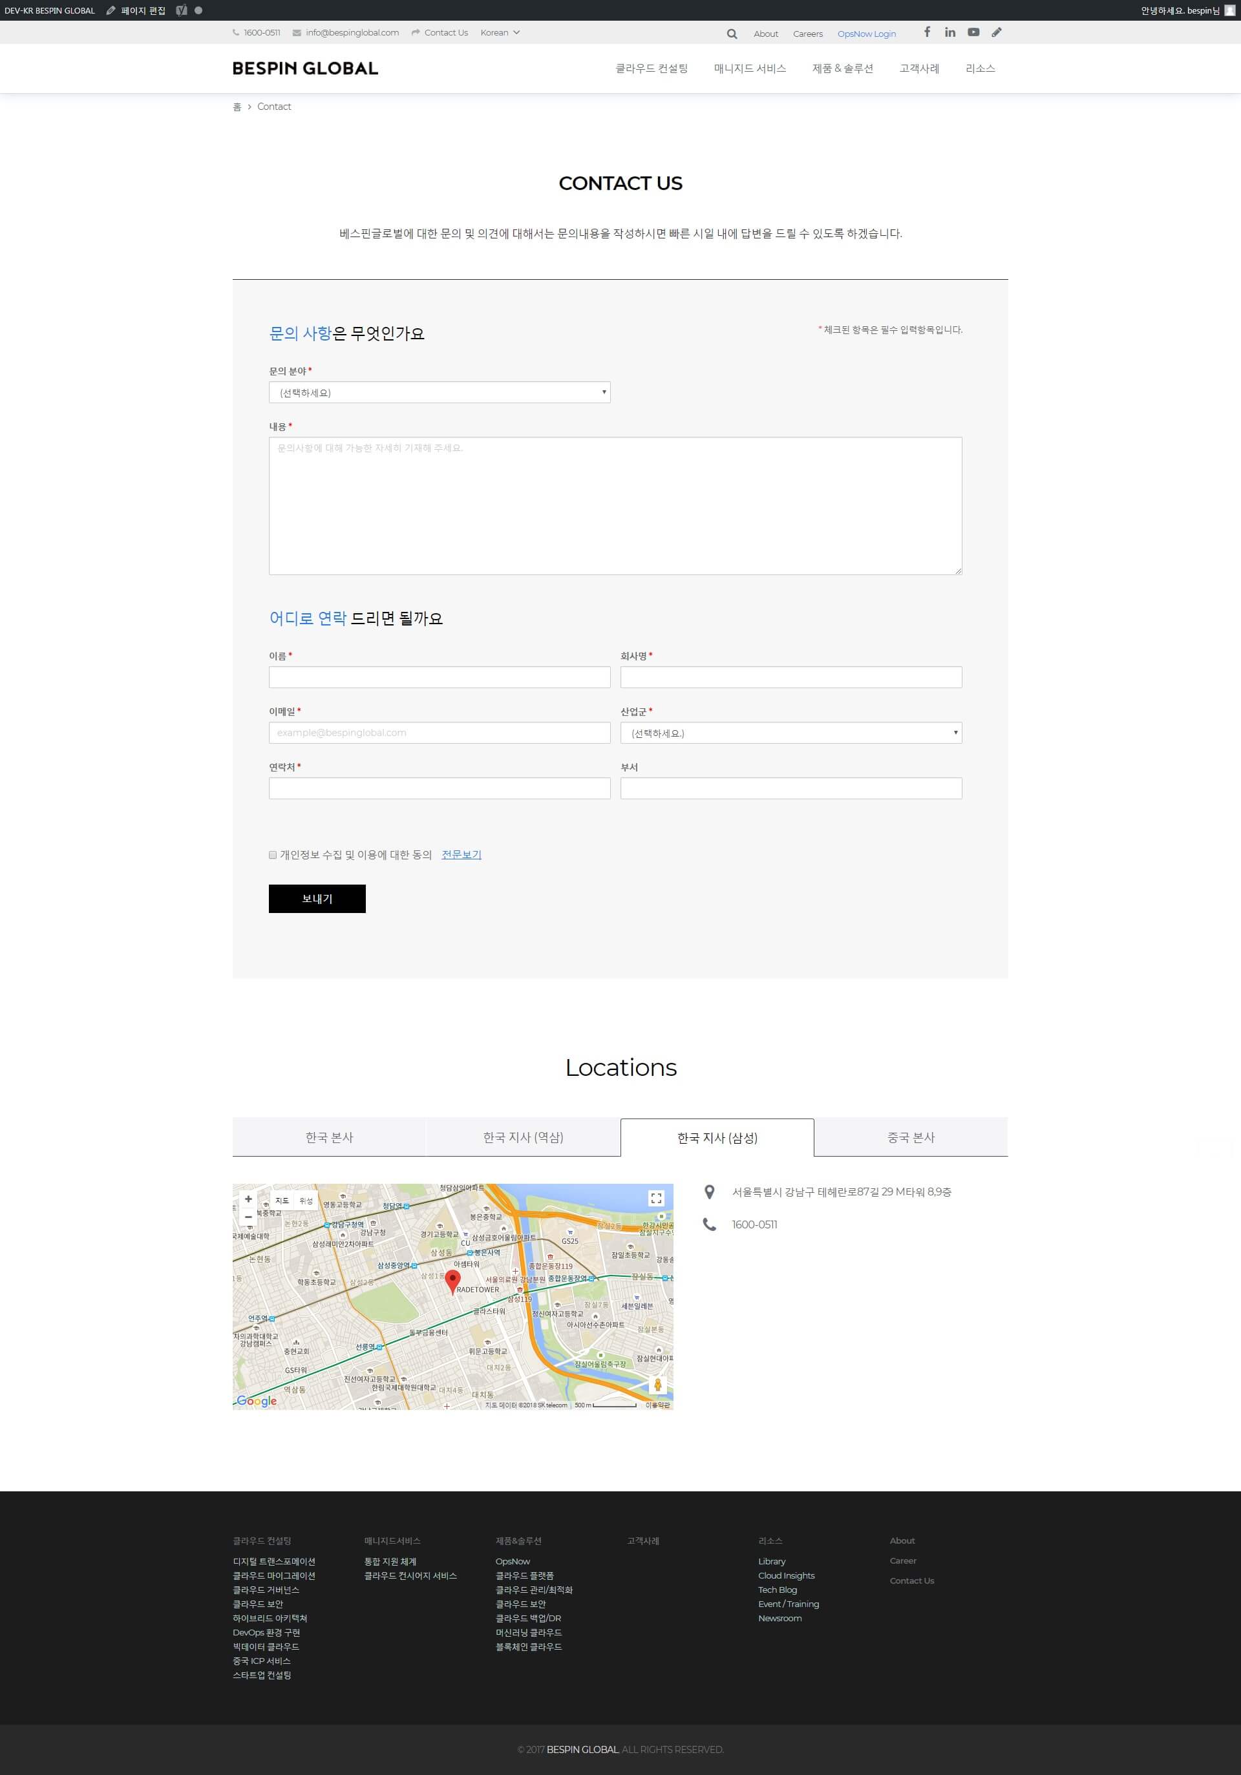Click the envelope icon beside info@bespinglobal.com
The width and height of the screenshot is (1241, 1775).
297,32
